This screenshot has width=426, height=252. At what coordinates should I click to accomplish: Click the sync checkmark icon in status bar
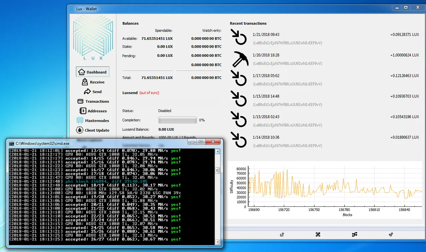pyautogui.click(x=391, y=235)
